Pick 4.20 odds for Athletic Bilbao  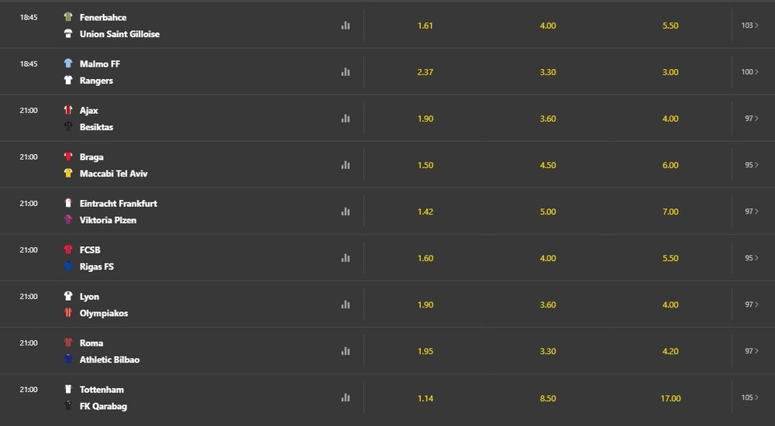tap(670, 352)
